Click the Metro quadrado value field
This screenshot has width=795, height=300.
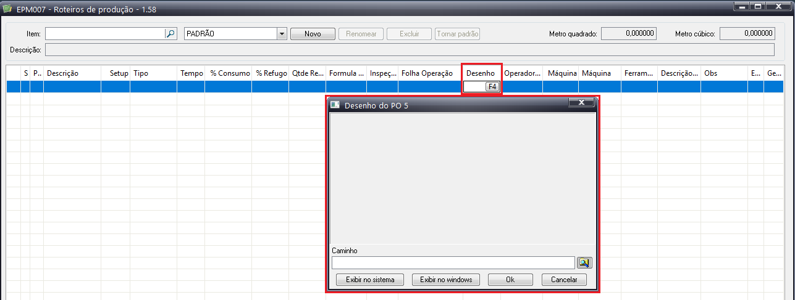click(x=629, y=33)
